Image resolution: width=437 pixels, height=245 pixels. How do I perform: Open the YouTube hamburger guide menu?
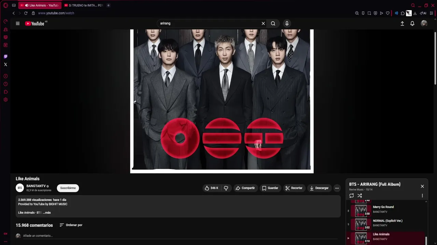coord(17,23)
